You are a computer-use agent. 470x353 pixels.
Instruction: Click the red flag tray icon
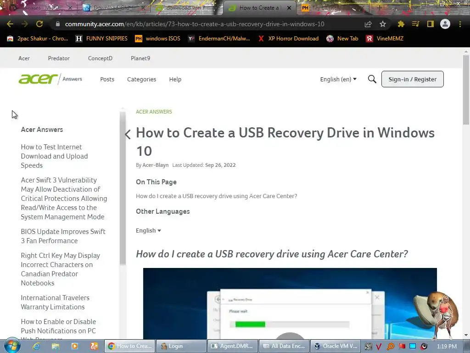pyautogui.click(x=402, y=347)
